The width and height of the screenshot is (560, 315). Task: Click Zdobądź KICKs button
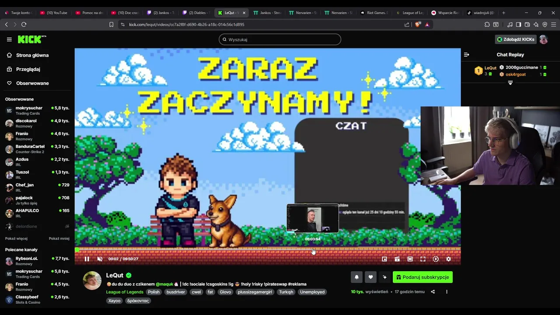pos(515,39)
